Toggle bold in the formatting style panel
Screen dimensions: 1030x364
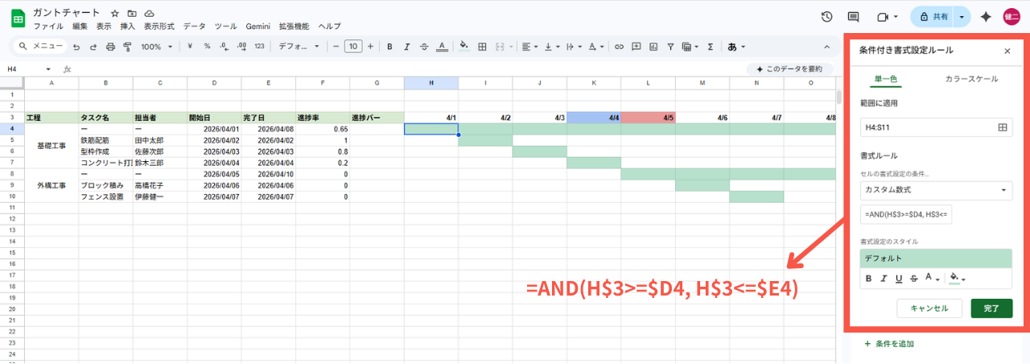pos(868,279)
